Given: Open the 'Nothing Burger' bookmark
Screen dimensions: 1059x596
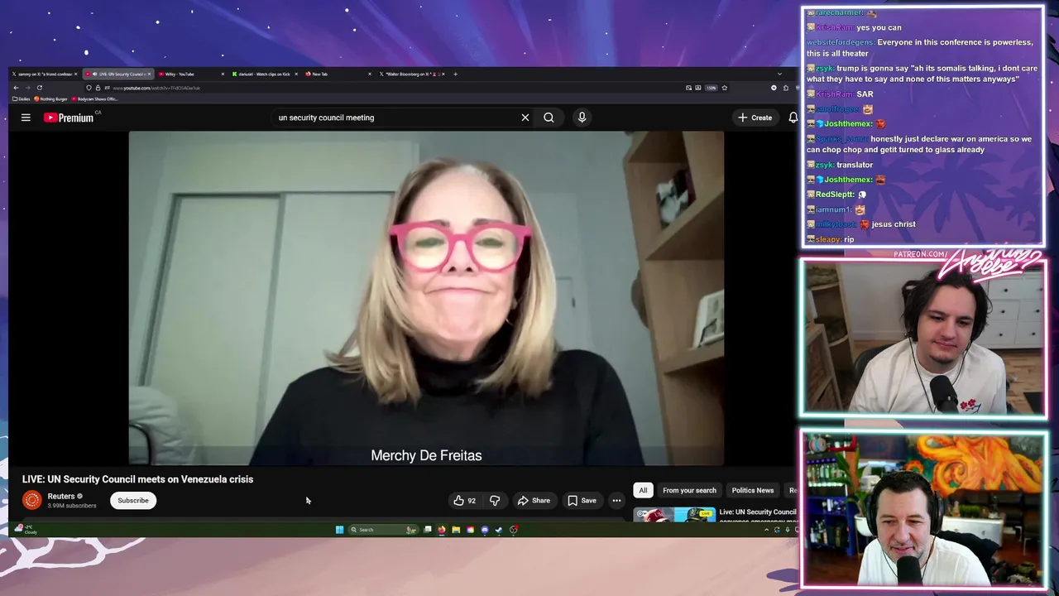Looking at the screenshot, I should (51, 99).
